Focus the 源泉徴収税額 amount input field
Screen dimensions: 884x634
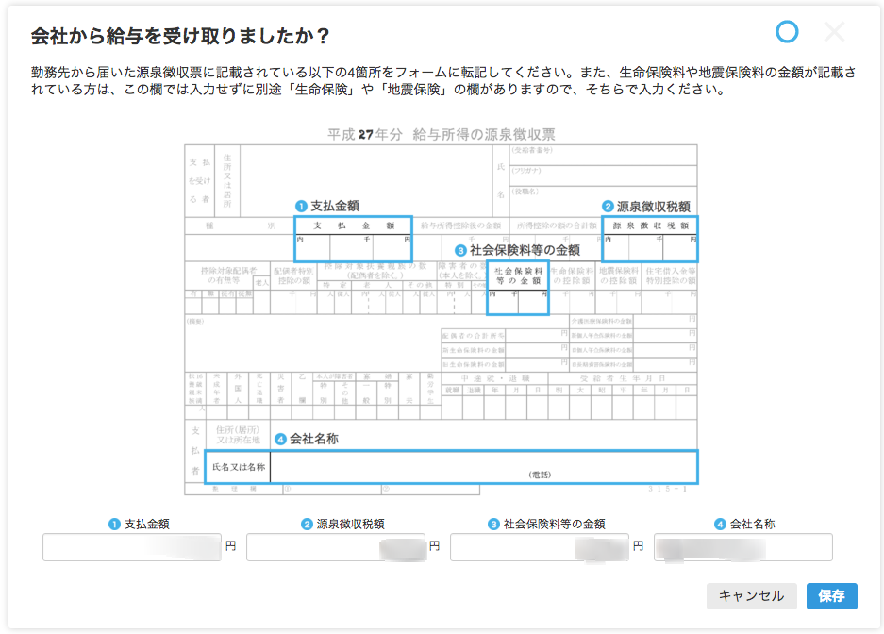[x=336, y=547]
